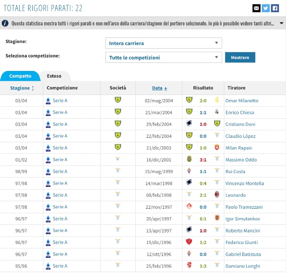Open Damiano Longhi player link
286x273 pixels.
pos(243,266)
